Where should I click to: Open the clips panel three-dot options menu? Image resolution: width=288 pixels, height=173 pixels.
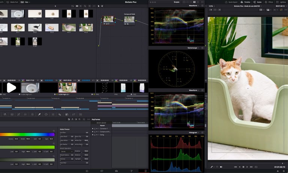pos(94,6)
